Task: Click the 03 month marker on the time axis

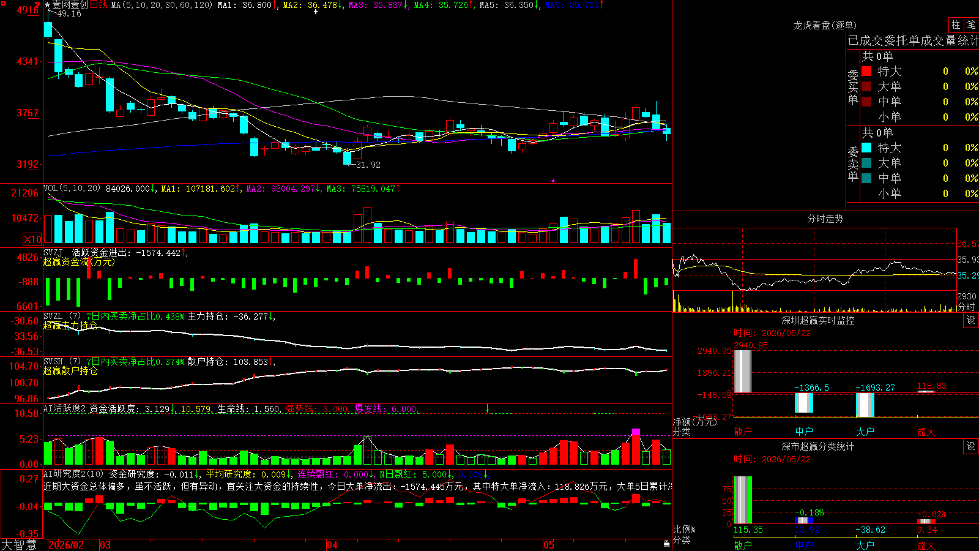Action: (105, 545)
